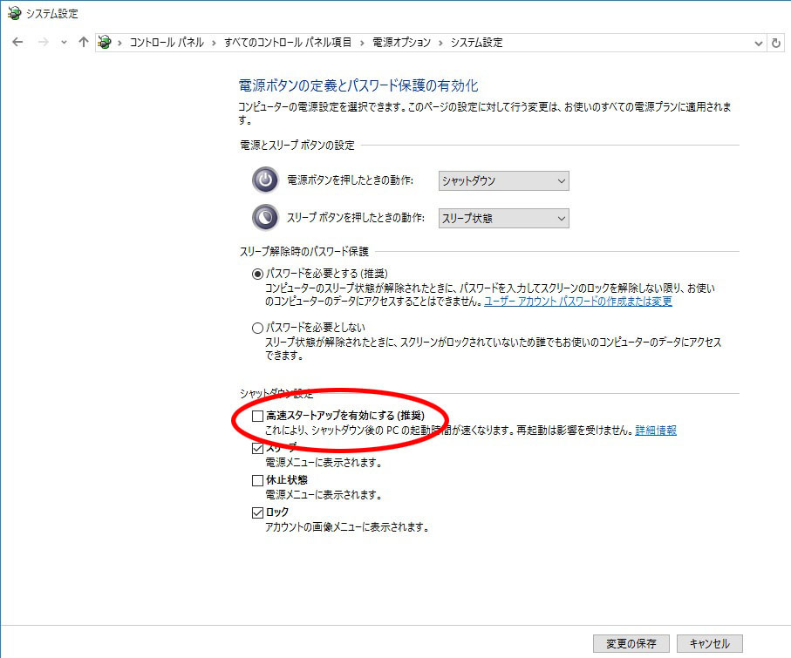The width and height of the screenshot is (791, 658).
Task: Uncheck the ロック checkbox
Action: (x=257, y=512)
